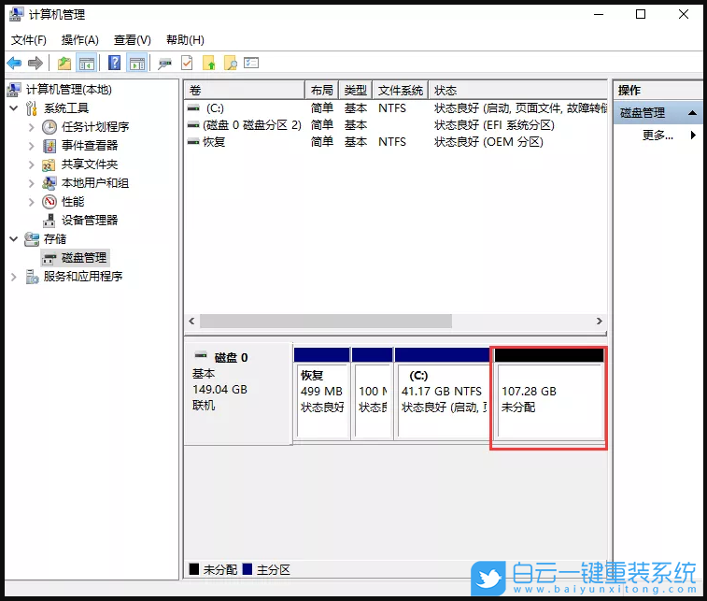Sort by the 布局 column header

point(322,91)
